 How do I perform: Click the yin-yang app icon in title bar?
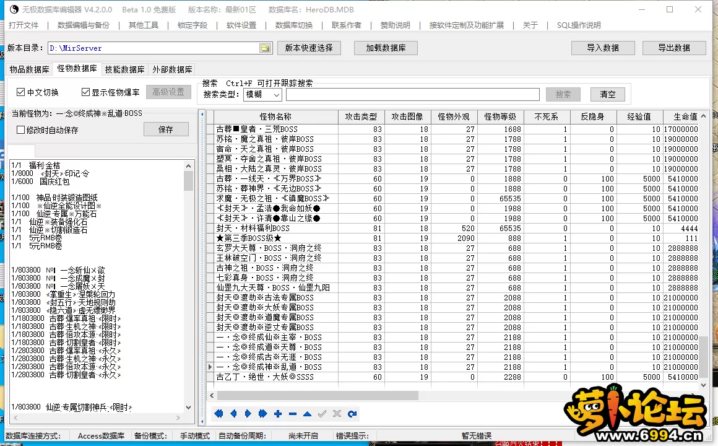(x=14, y=9)
